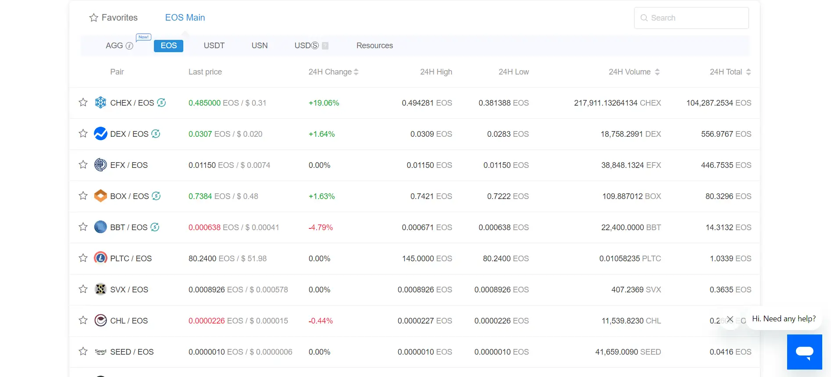
Task: Open the SEED / EOS trading pair
Action: coord(132,352)
